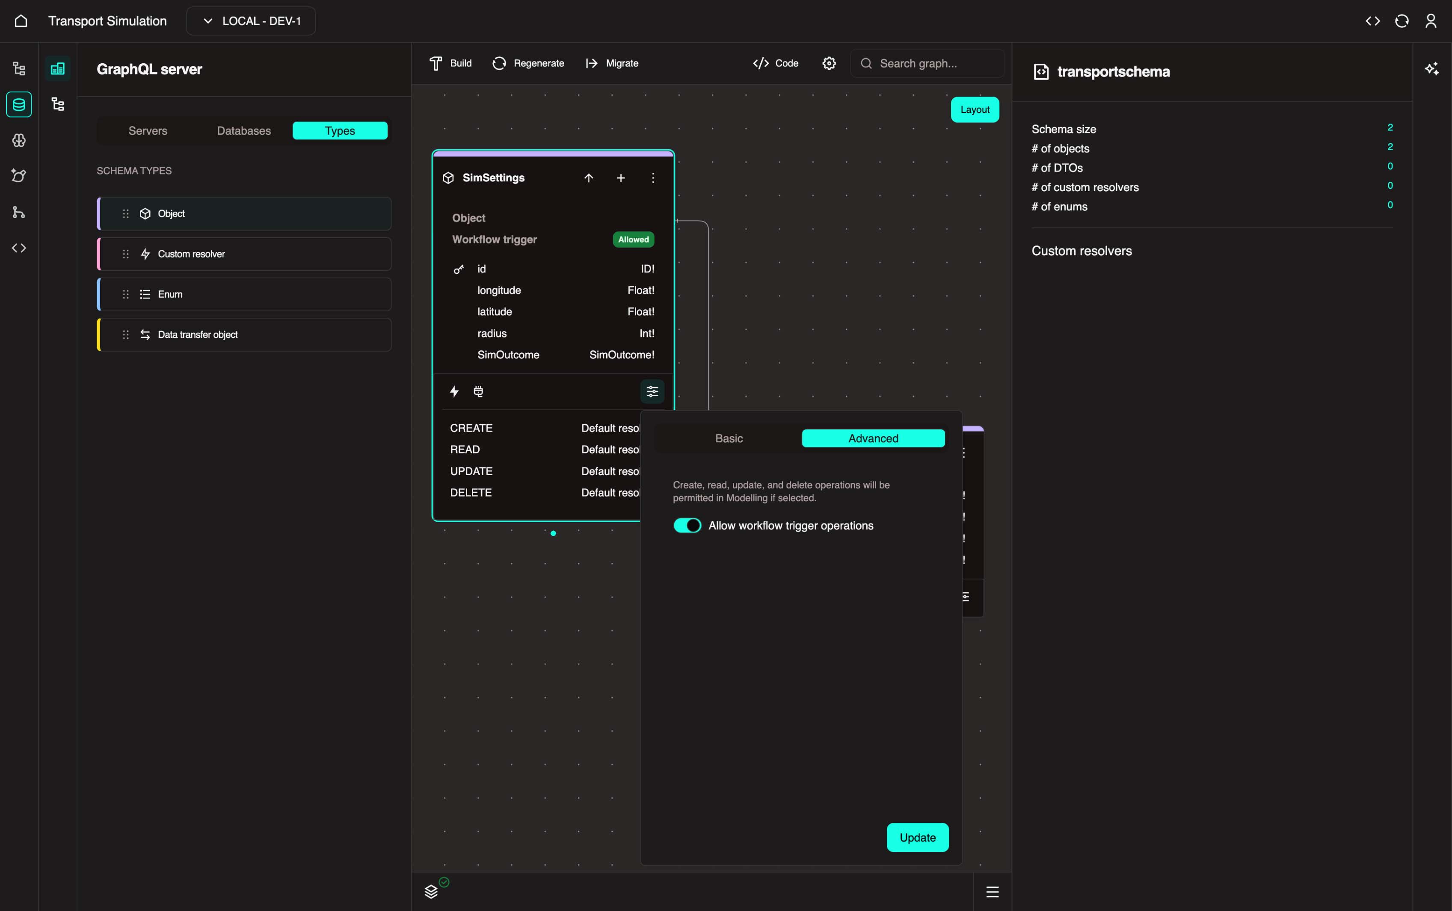Open the AI sparkle icon at far right
The width and height of the screenshot is (1452, 911).
click(x=1431, y=69)
